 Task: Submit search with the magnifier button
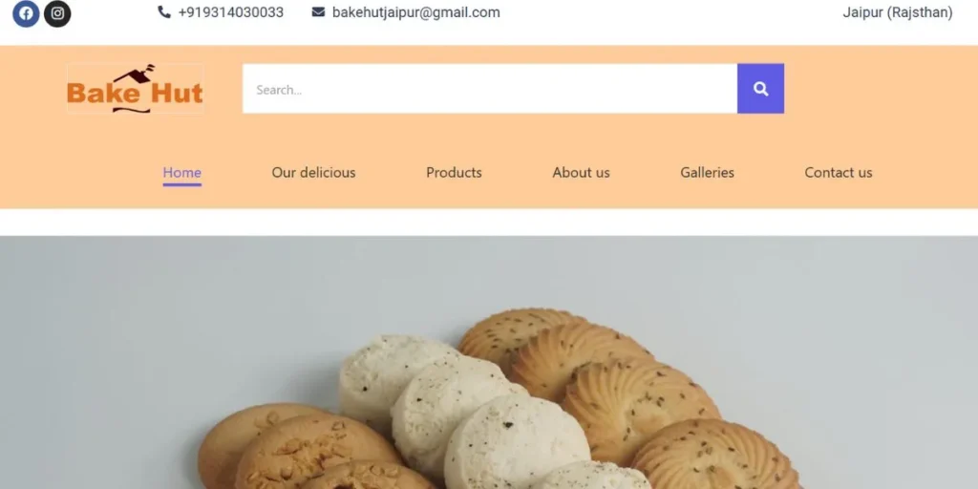[x=760, y=89]
